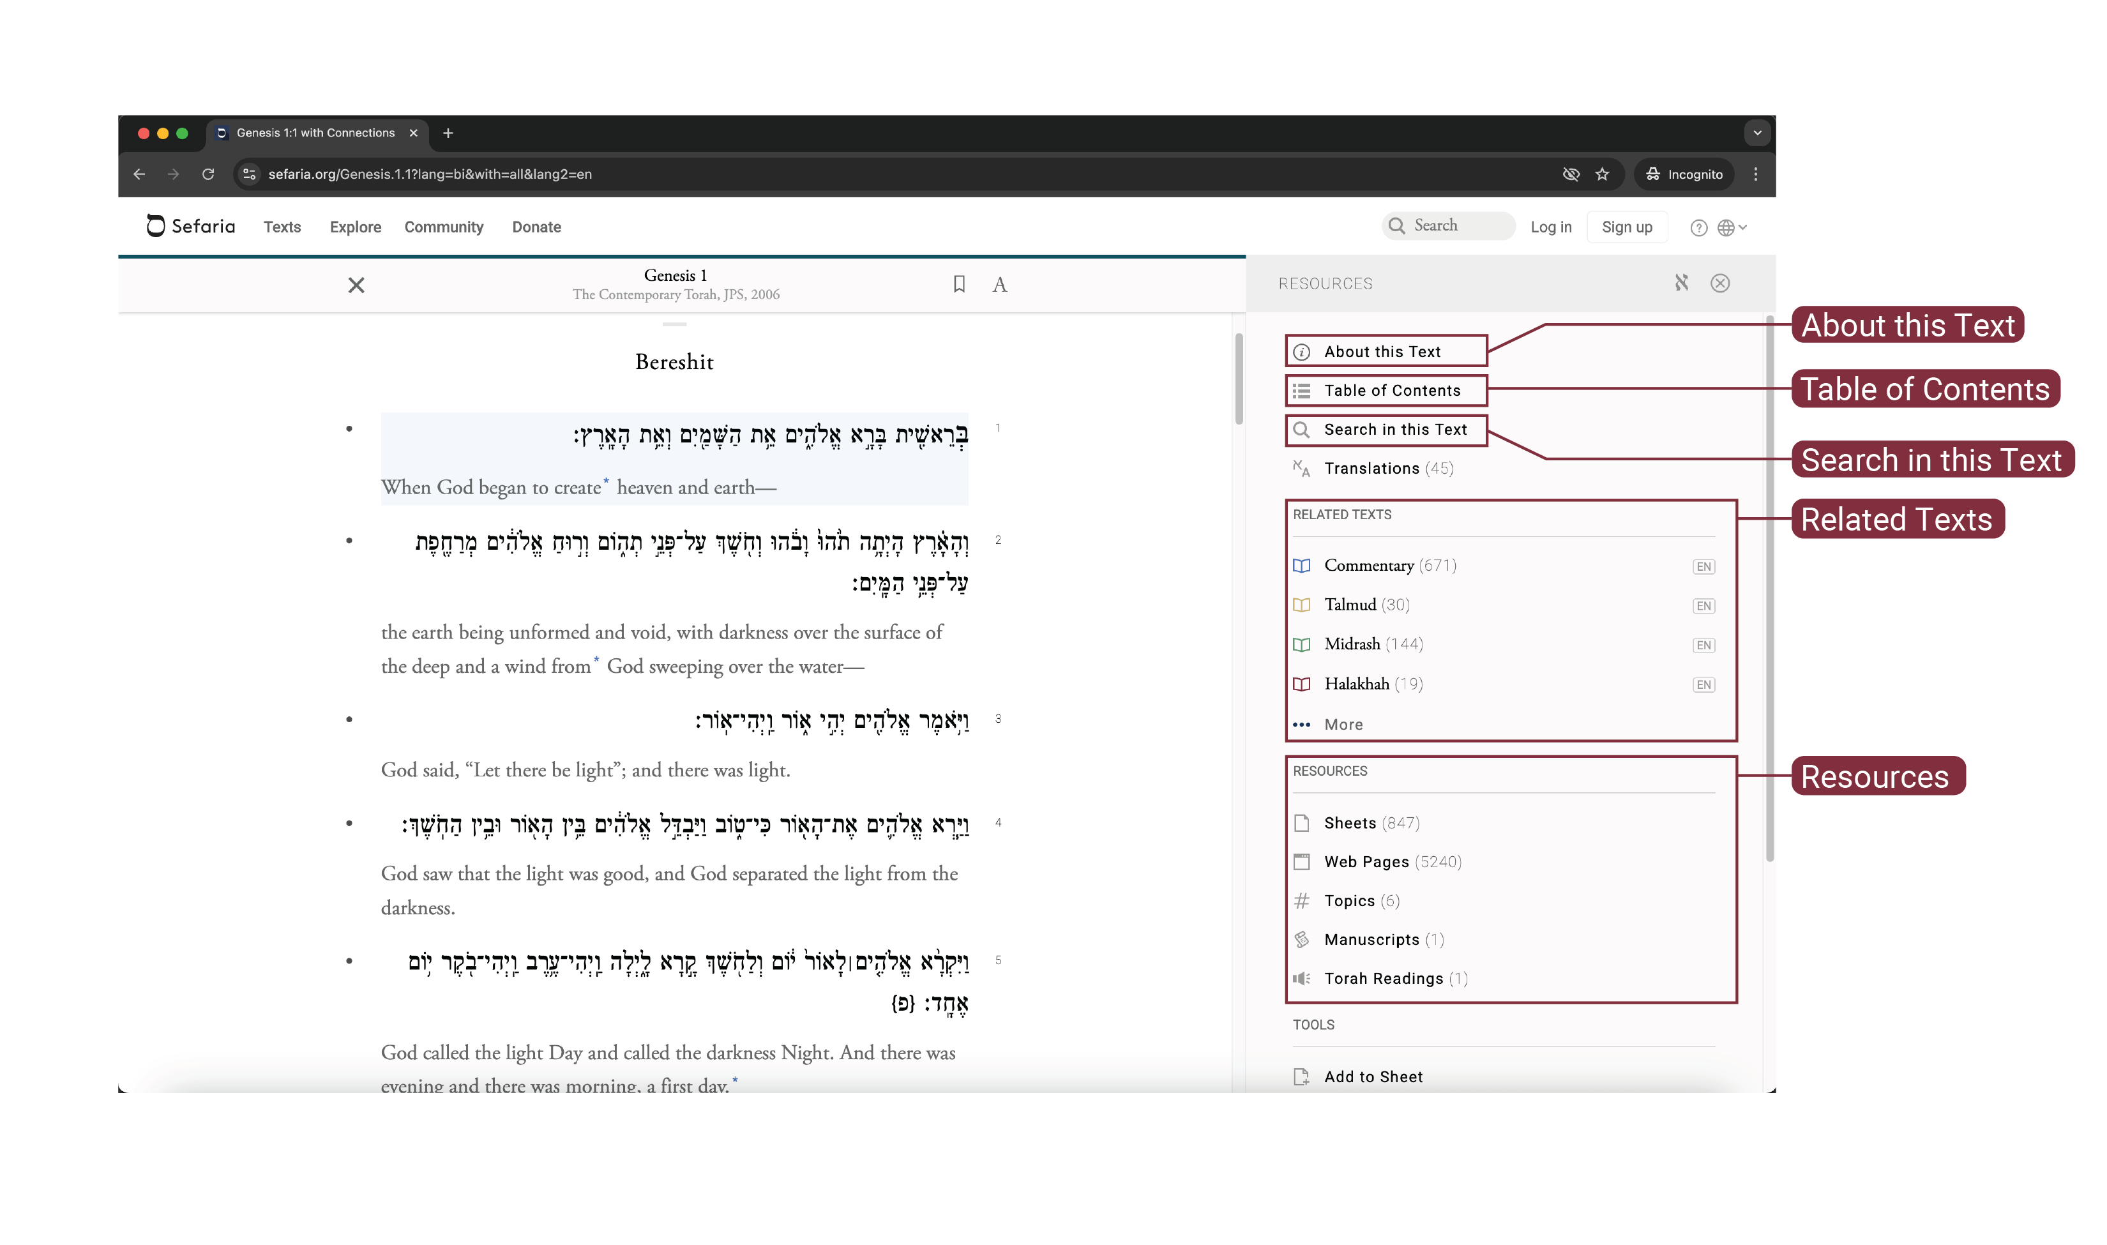Click the Torah Readings speaker icon
Viewport: 2107px width, 1245px height.
[x=1301, y=978]
